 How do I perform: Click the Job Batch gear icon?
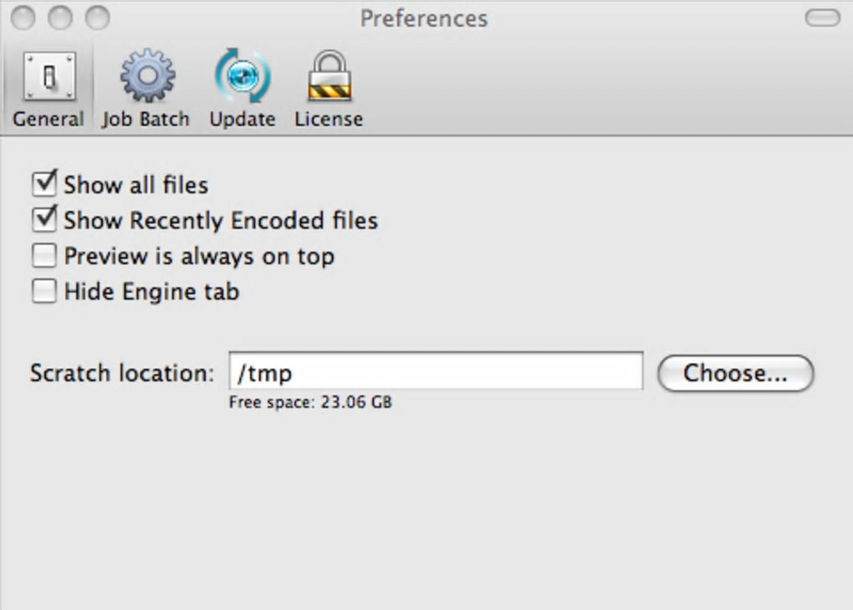[x=146, y=77]
